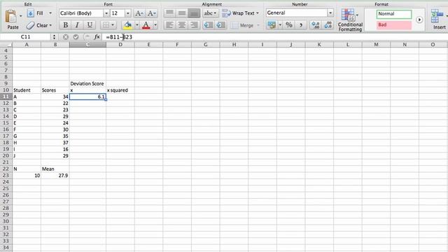Toggle Italic formatting

(77, 25)
